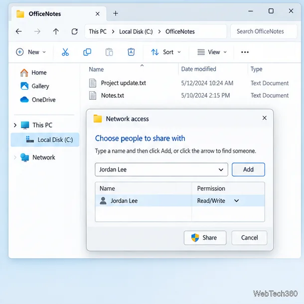Sort by the Name column header

96,69
